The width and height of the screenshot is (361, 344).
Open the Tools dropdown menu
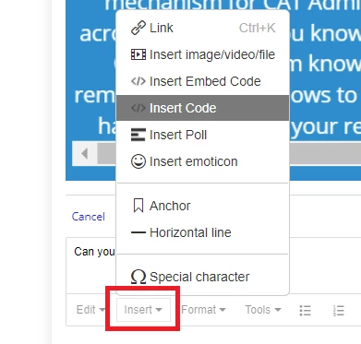(x=263, y=310)
